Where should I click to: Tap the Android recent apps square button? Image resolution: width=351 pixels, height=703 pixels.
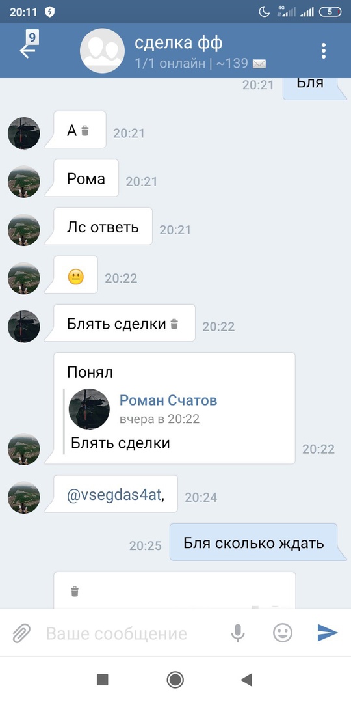point(103,680)
